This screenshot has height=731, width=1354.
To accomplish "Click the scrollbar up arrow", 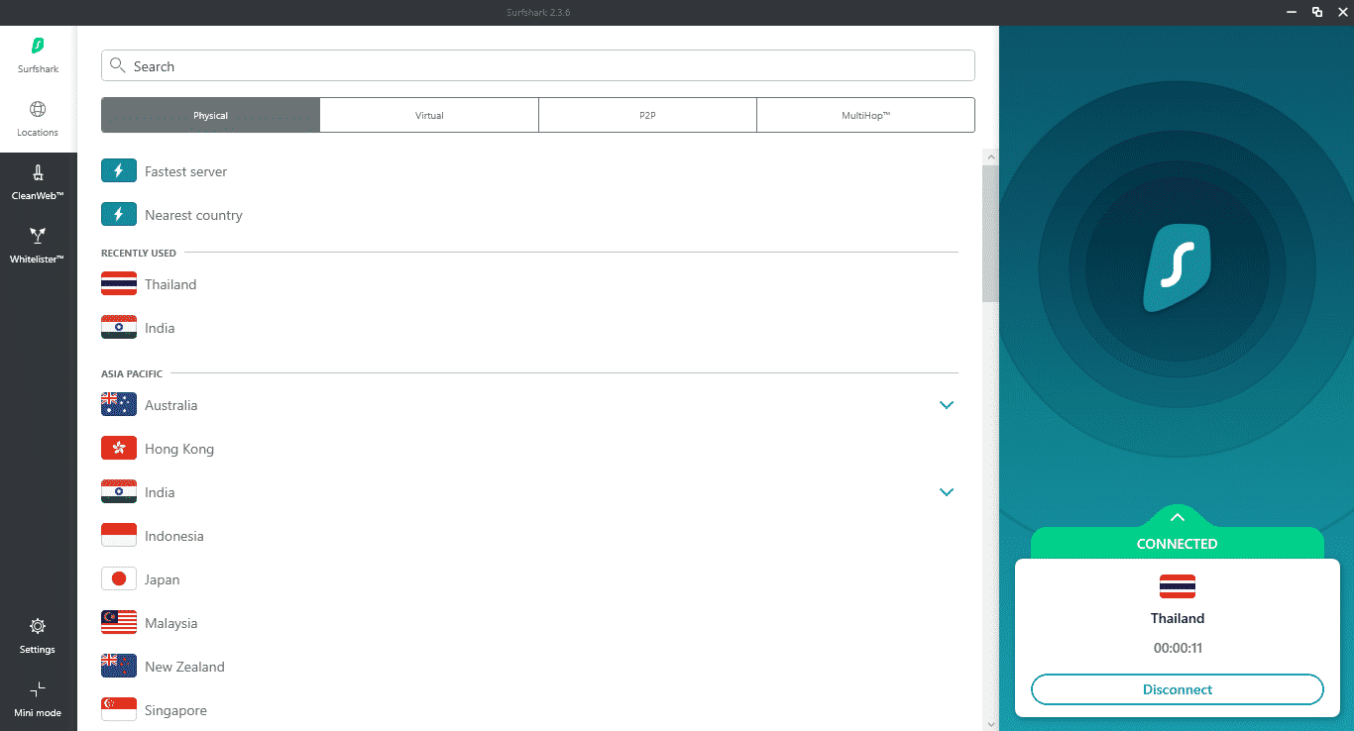I will tap(990, 157).
